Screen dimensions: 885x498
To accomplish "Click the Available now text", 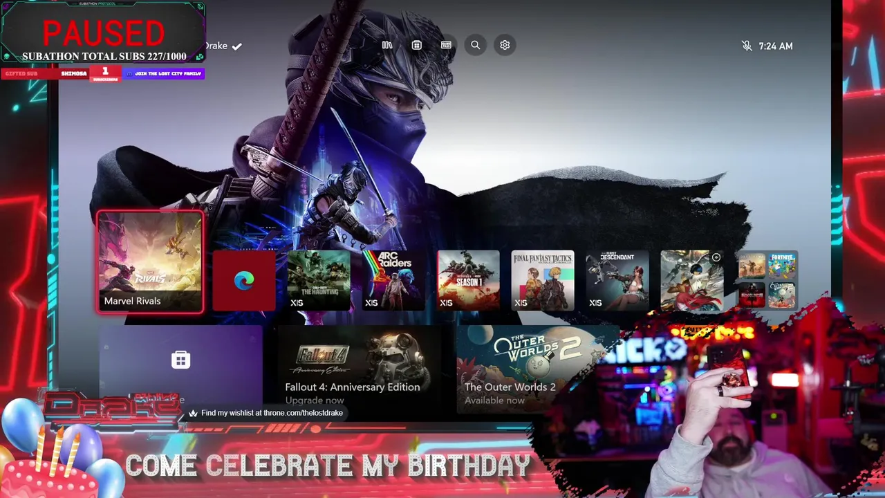I will click(494, 400).
